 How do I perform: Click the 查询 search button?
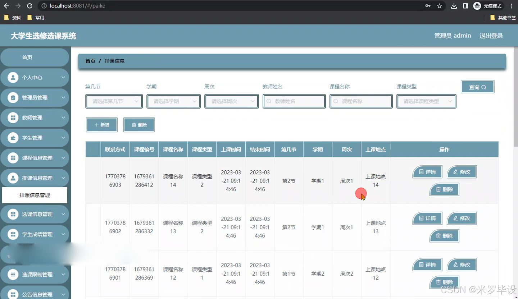(x=477, y=87)
